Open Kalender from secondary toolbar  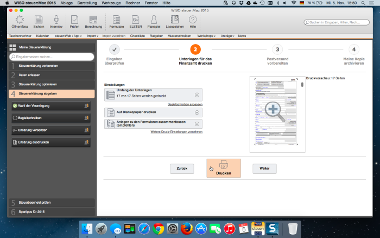[42, 36]
